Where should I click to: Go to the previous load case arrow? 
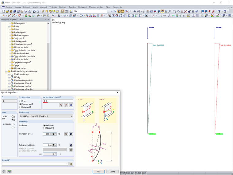point(112,11)
